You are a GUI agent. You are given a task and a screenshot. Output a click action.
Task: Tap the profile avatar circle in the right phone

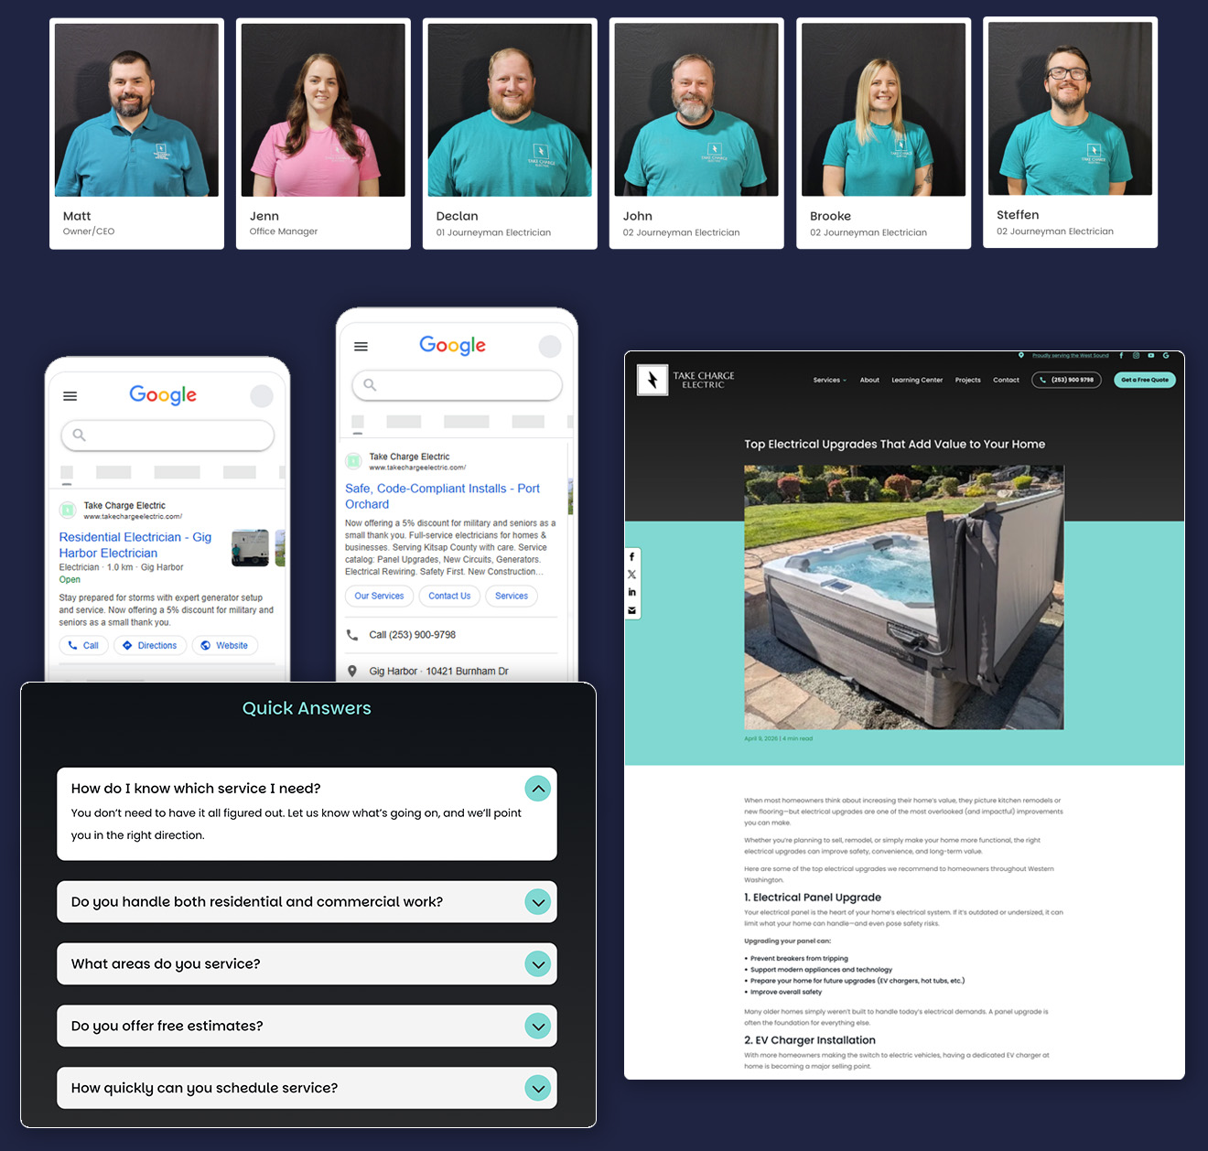tap(550, 346)
